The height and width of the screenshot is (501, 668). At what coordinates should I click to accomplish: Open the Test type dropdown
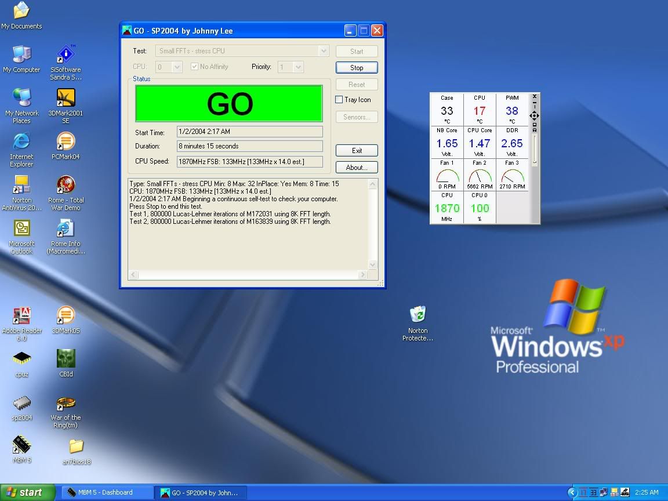(x=324, y=51)
